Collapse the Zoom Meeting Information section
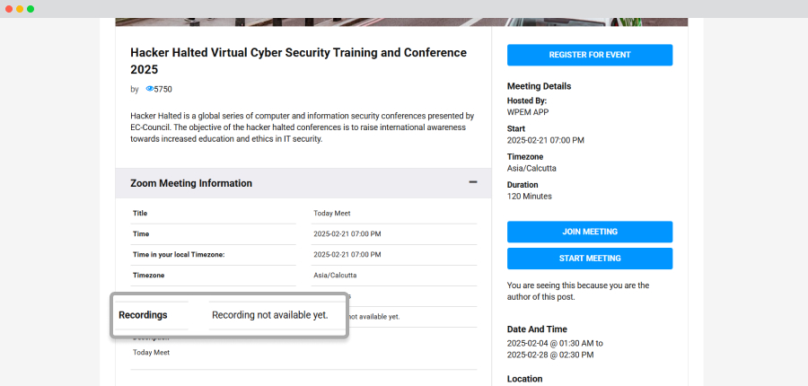The width and height of the screenshot is (808, 386). click(x=472, y=182)
